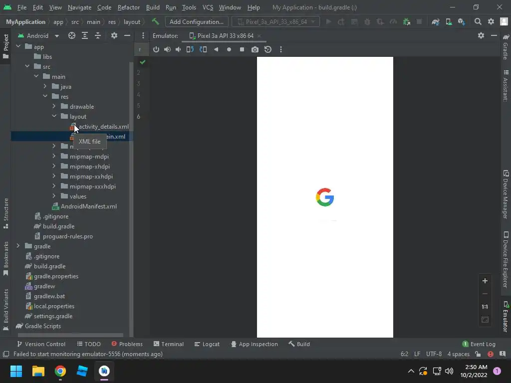Open emulator snapshots icon

(x=268, y=49)
